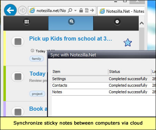Click the scrollbar up chevron
Image resolution: width=156 pixels, height=130 pixels.
[142, 23]
